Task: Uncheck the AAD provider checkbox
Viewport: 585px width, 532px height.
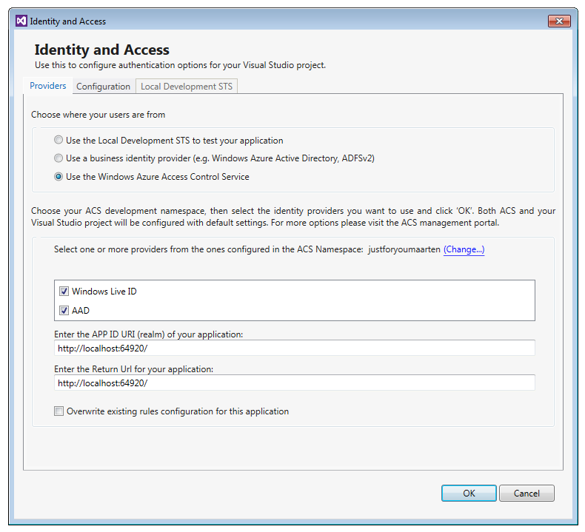Action: coord(64,310)
